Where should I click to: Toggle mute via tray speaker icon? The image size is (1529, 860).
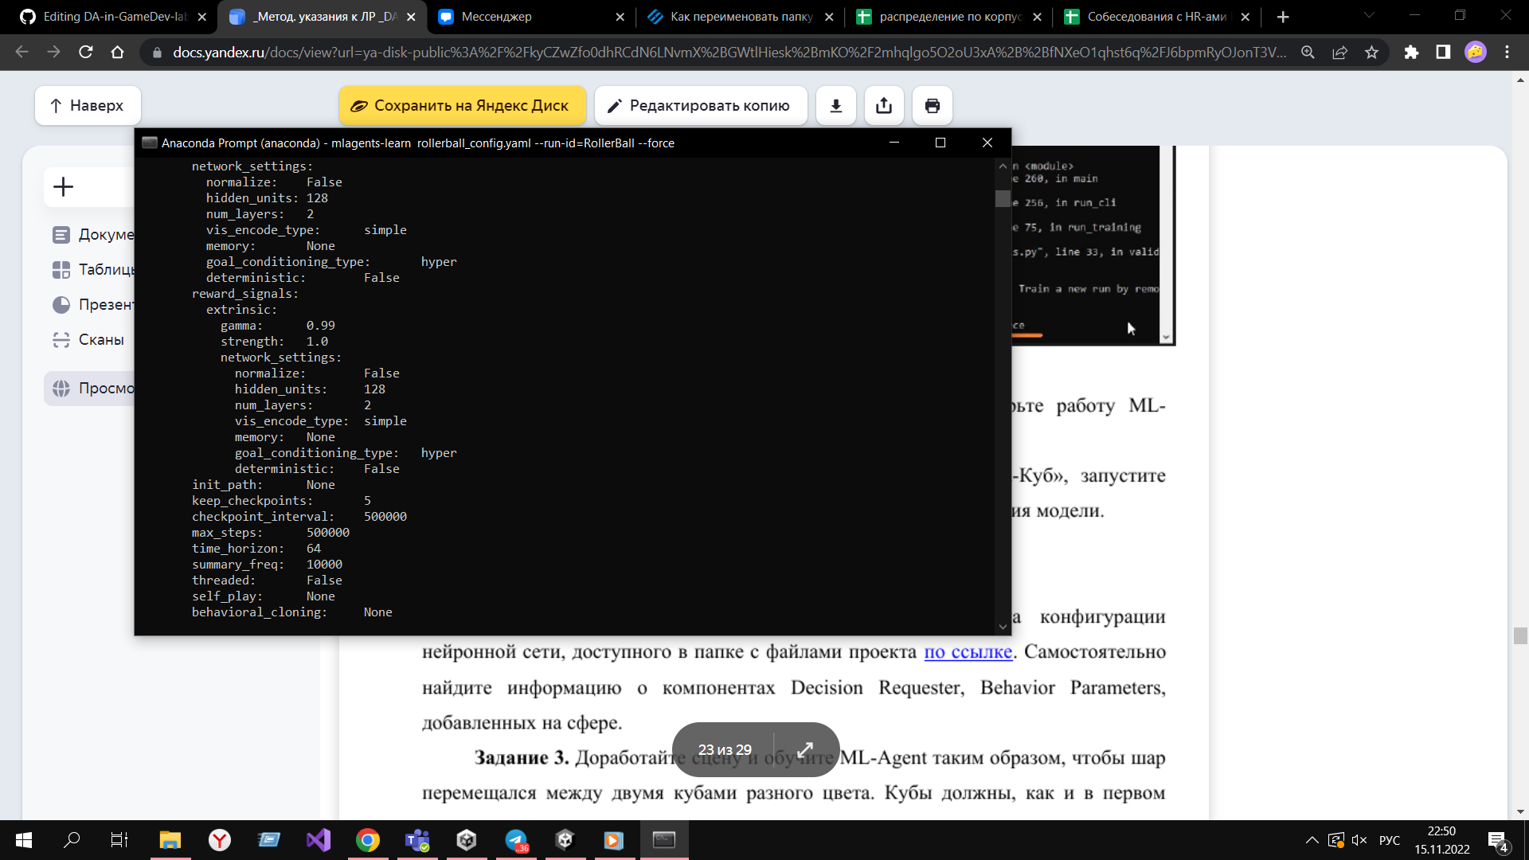tap(1359, 840)
